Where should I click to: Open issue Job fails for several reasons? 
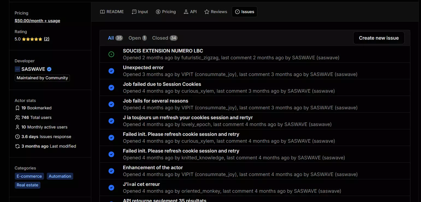click(x=155, y=101)
